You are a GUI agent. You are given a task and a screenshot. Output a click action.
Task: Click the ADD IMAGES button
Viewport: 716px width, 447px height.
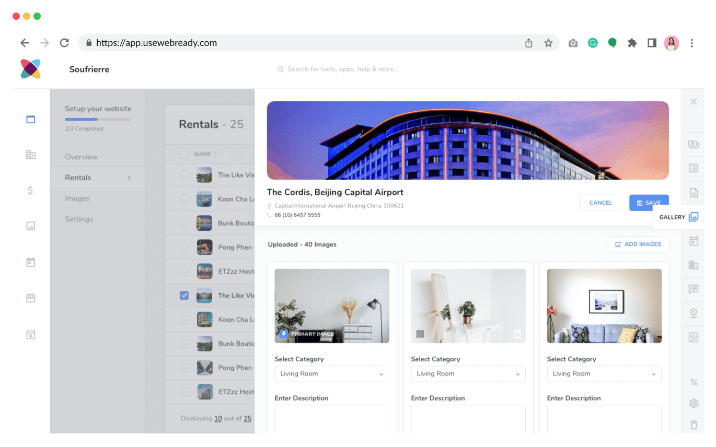pyautogui.click(x=639, y=244)
